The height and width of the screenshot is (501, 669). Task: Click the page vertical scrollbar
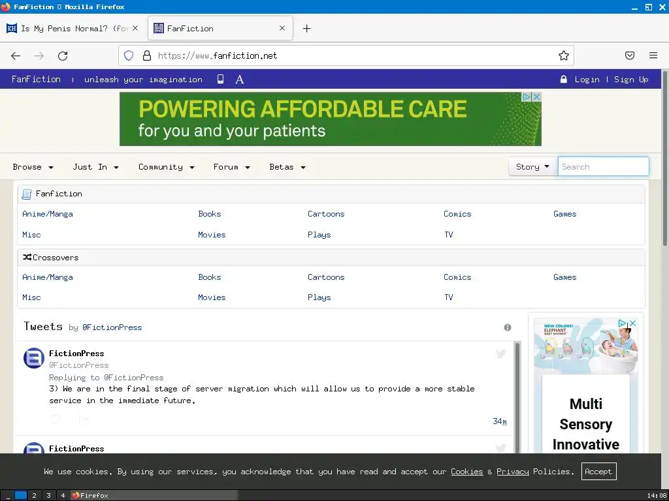point(664,158)
